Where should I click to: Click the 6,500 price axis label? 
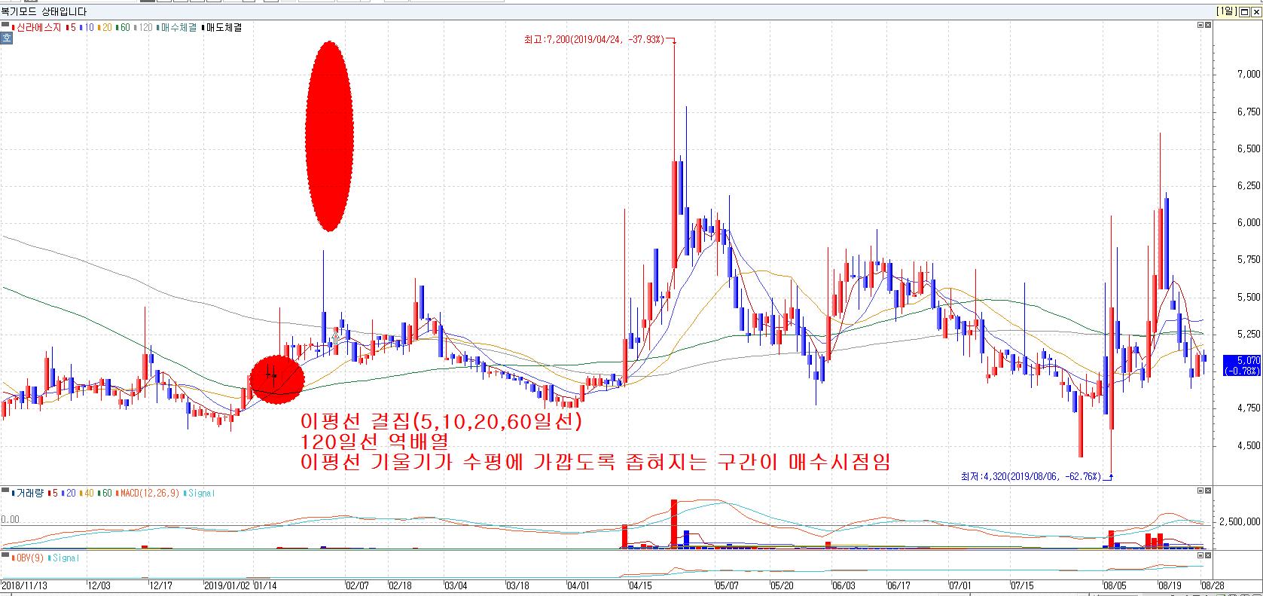(1248, 148)
